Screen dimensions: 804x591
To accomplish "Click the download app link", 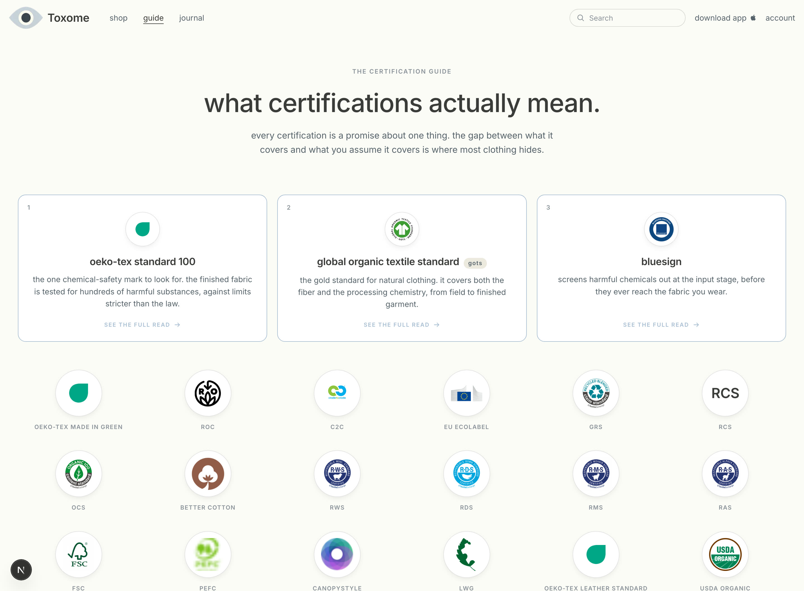I will (725, 18).
